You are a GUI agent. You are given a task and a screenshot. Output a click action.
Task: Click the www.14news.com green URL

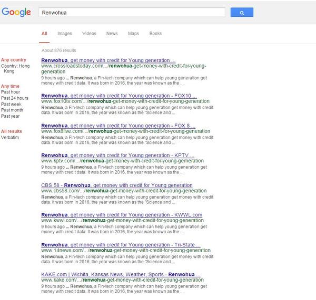(x=126, y=250)
